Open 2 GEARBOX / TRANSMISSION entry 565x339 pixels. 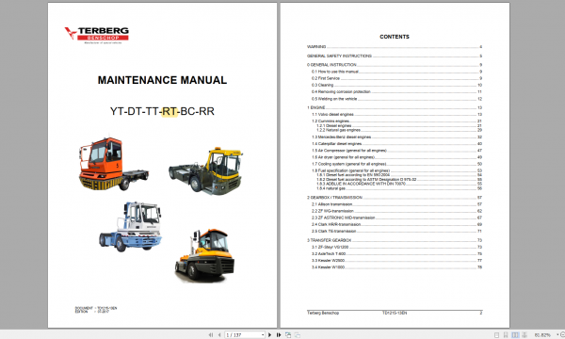395,198
